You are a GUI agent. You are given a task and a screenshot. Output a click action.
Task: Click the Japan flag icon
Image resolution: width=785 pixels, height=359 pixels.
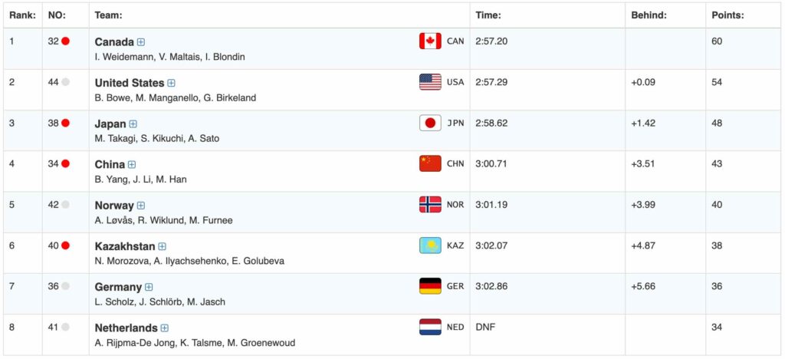430,123
